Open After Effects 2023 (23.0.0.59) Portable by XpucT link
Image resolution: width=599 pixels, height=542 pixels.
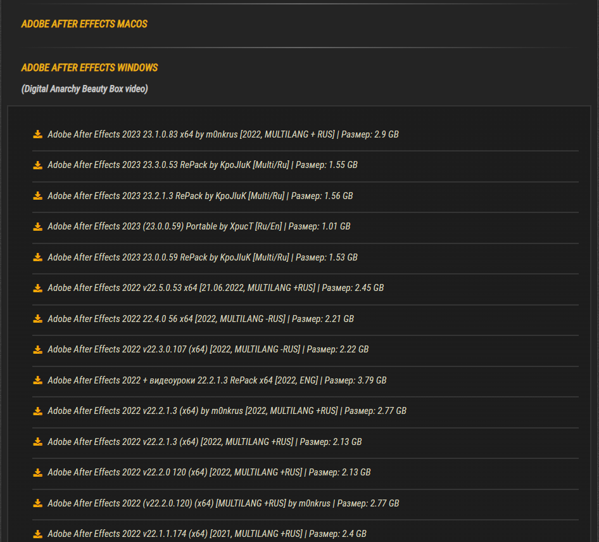click(199, 226)
